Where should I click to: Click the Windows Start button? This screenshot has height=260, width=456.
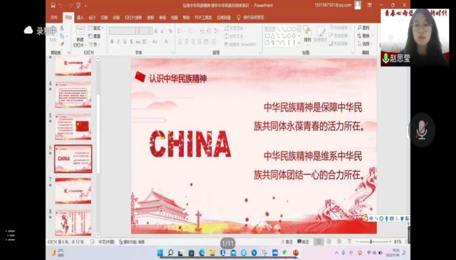click(160, 253)
